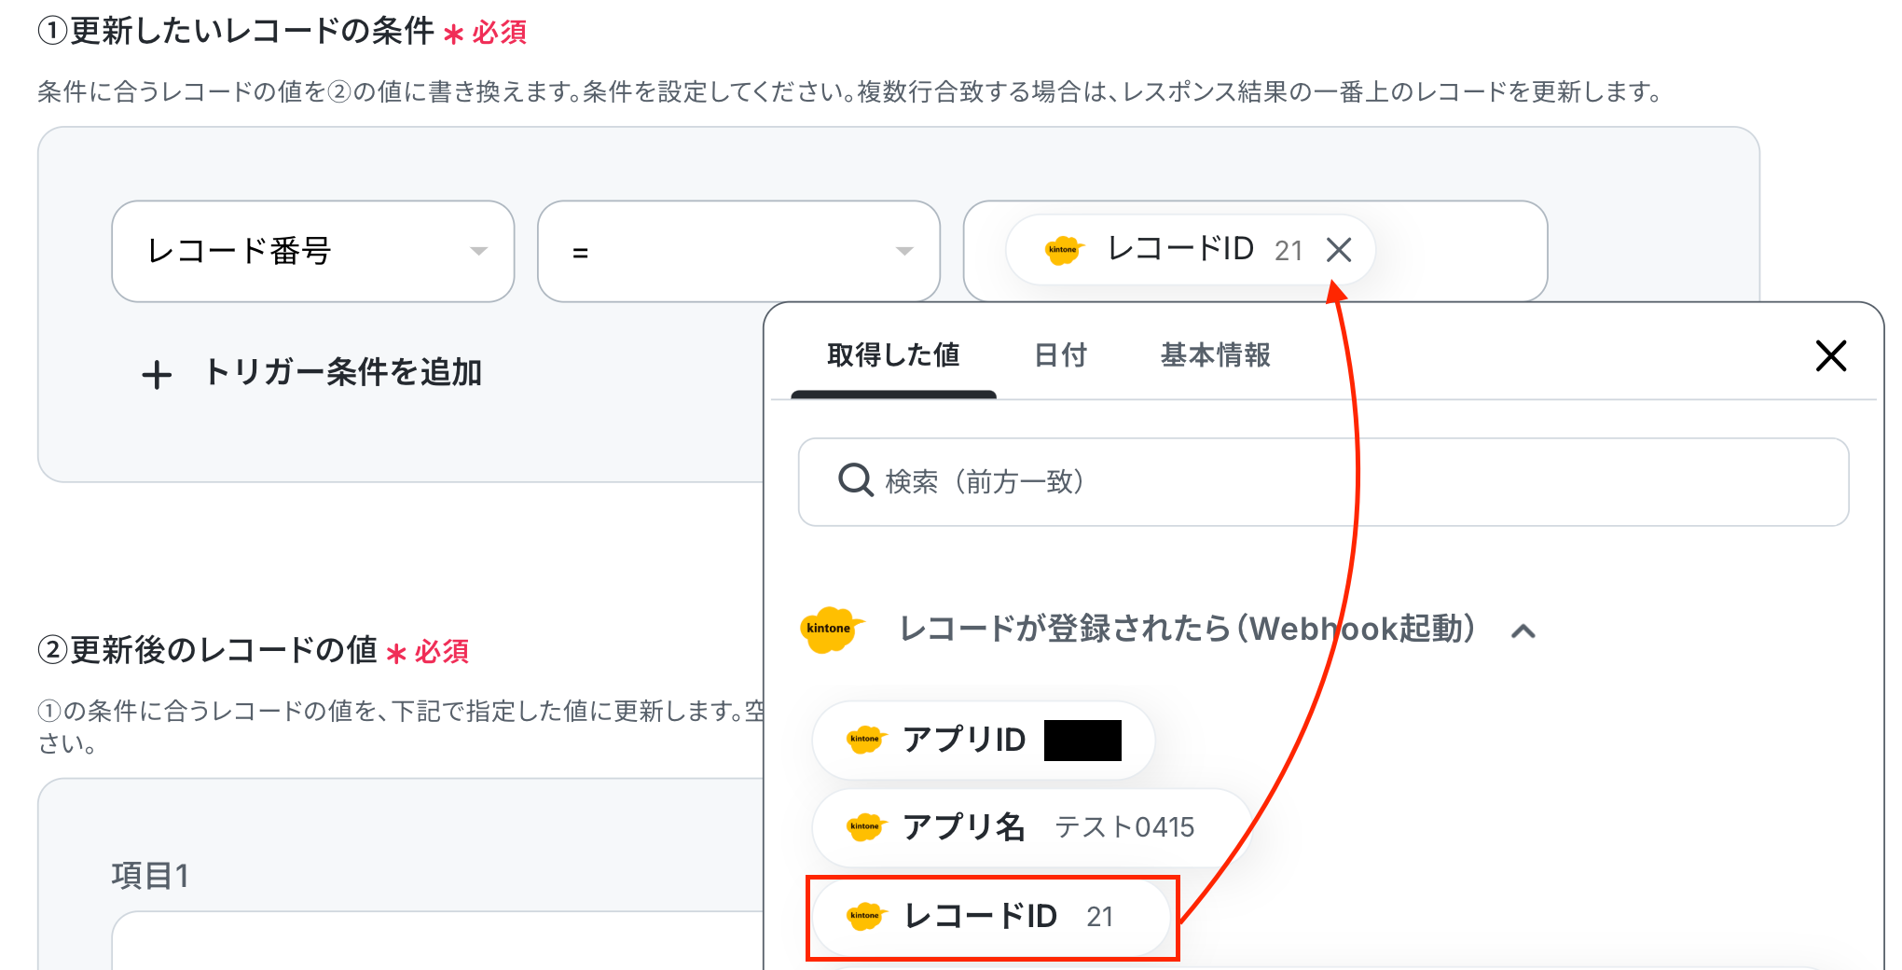1902x970 pixels.
Task: Open the レコード番号 field dropdown
Action: point(313,251)
